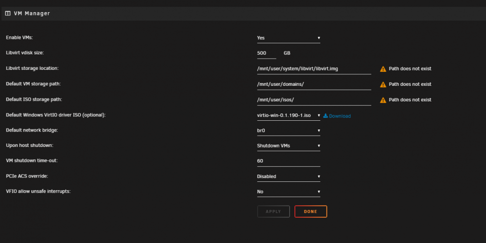The height and width of the screenshot is (243, 486).
Task: Click 'Path does not exist' beside /mnt/user/isos/
Action: [x=410, y=99]
